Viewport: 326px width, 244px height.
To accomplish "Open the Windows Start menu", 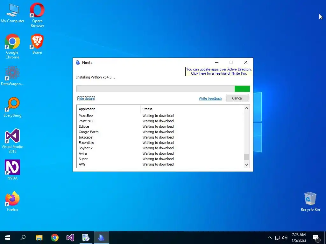I will [x=8, y=238].
